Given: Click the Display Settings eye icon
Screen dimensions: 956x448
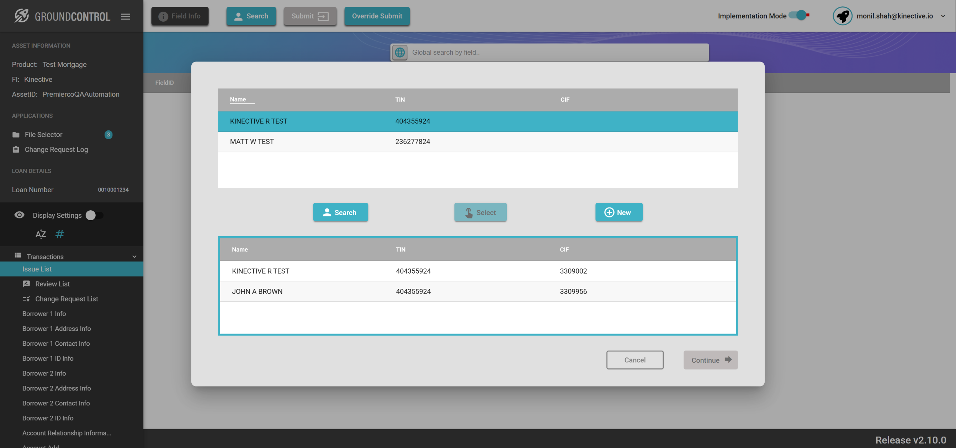Looking at the screenshot, I should [19, 215].
